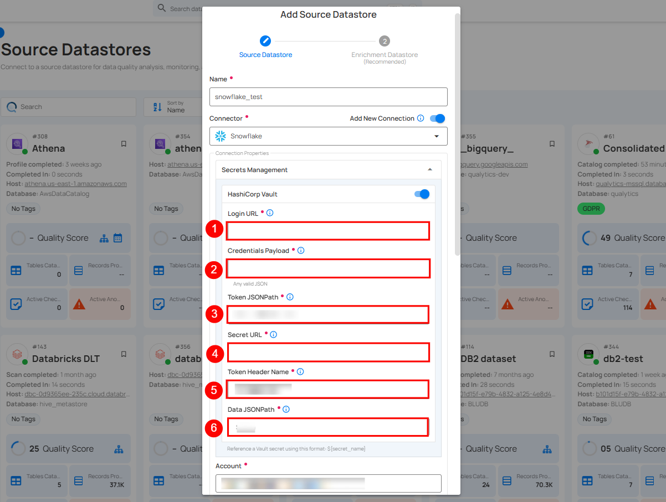Image resolution: width=666 pixels, height=502 pixels.
Task: Disable the HashiCorp Vault toggle
Action: (x=422, y=194)
